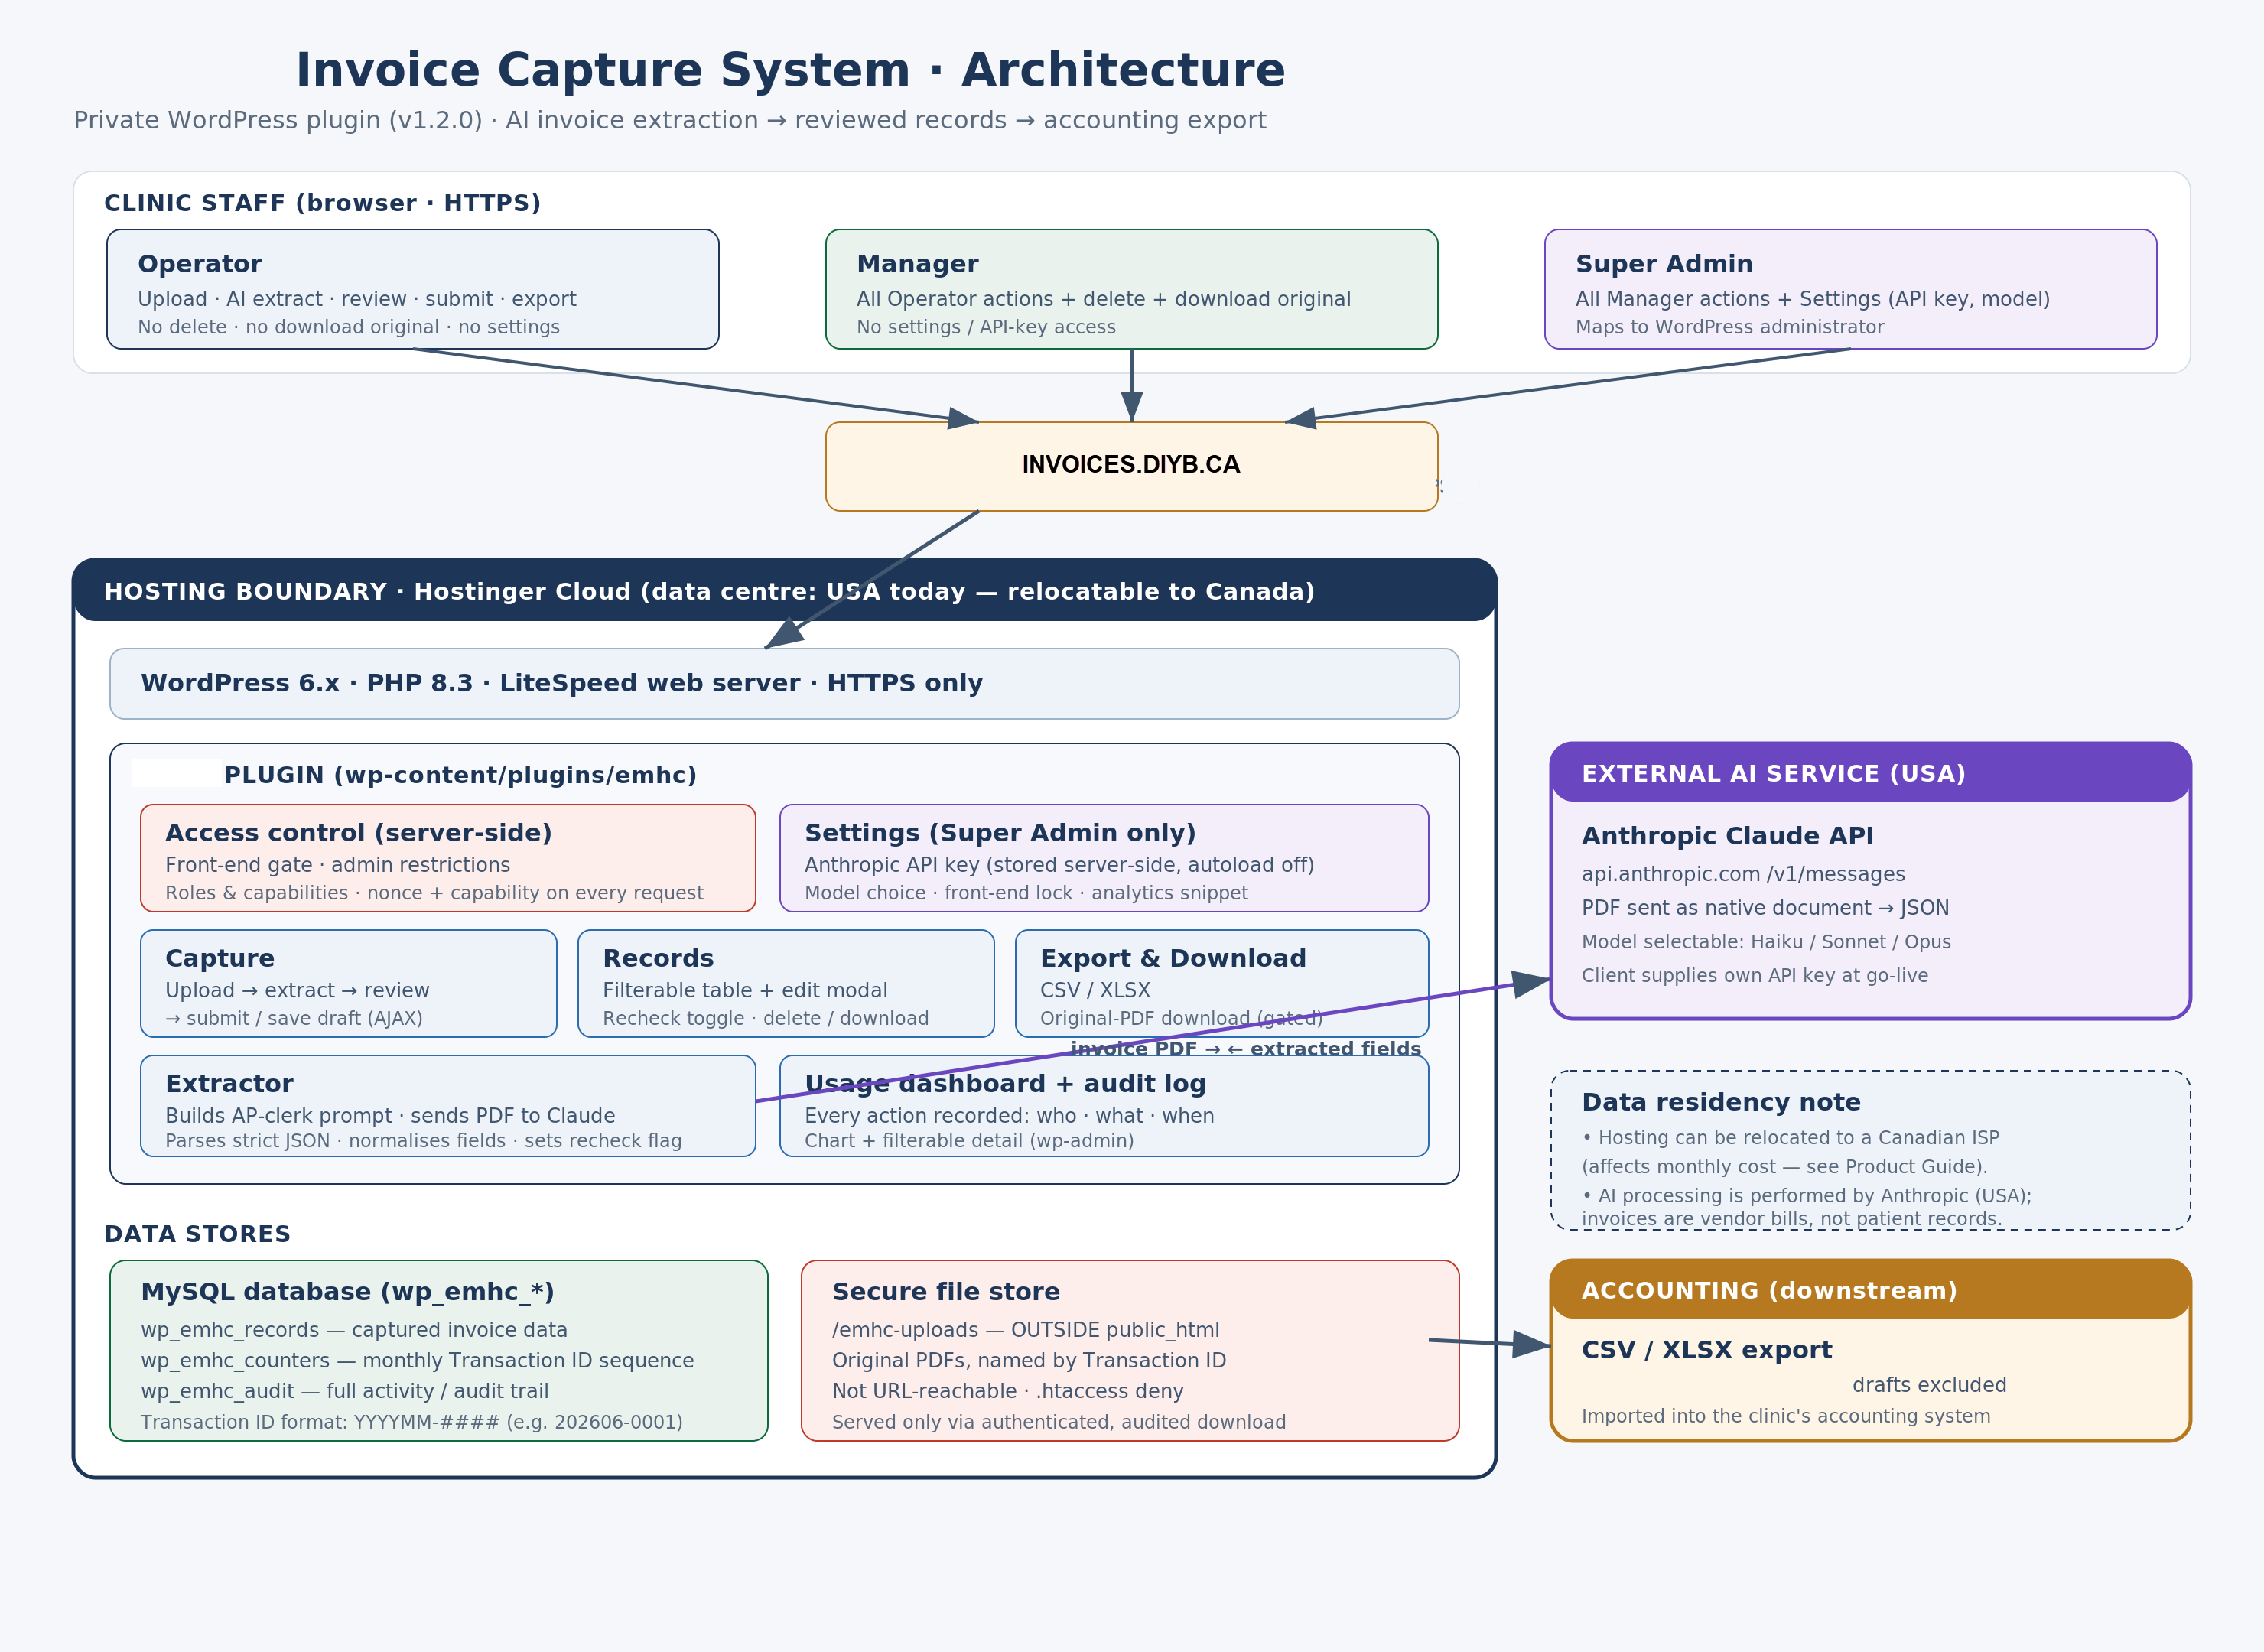Click the Secure file store box

pyautogui.click(x=1130, y=1351)
